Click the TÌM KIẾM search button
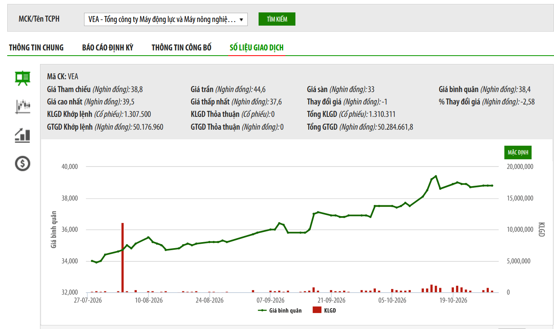 (x=277, y=19)
